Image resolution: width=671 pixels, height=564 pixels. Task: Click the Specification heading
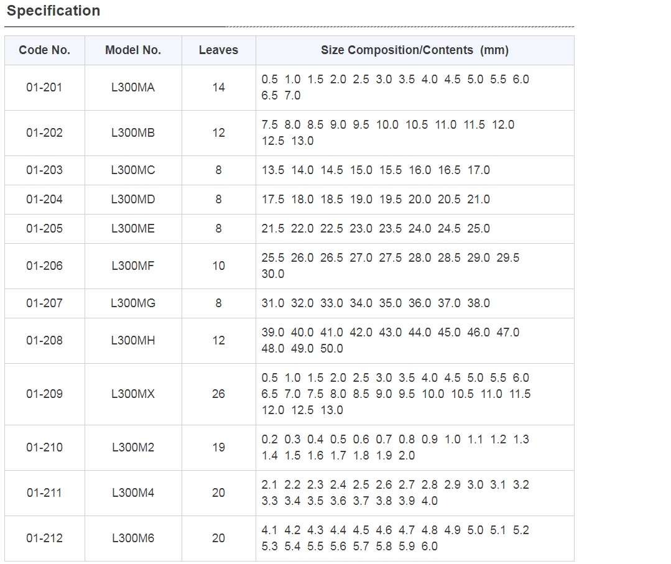point(53,11)
